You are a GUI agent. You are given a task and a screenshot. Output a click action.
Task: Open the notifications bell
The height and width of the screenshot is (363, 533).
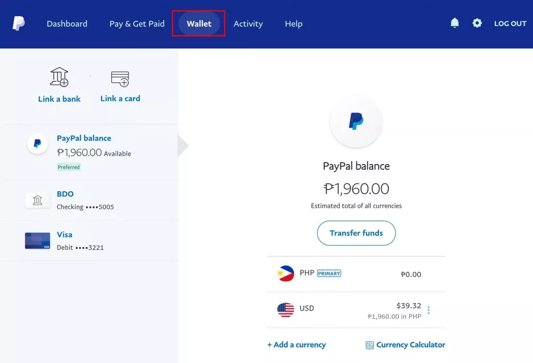pos(454,23)
